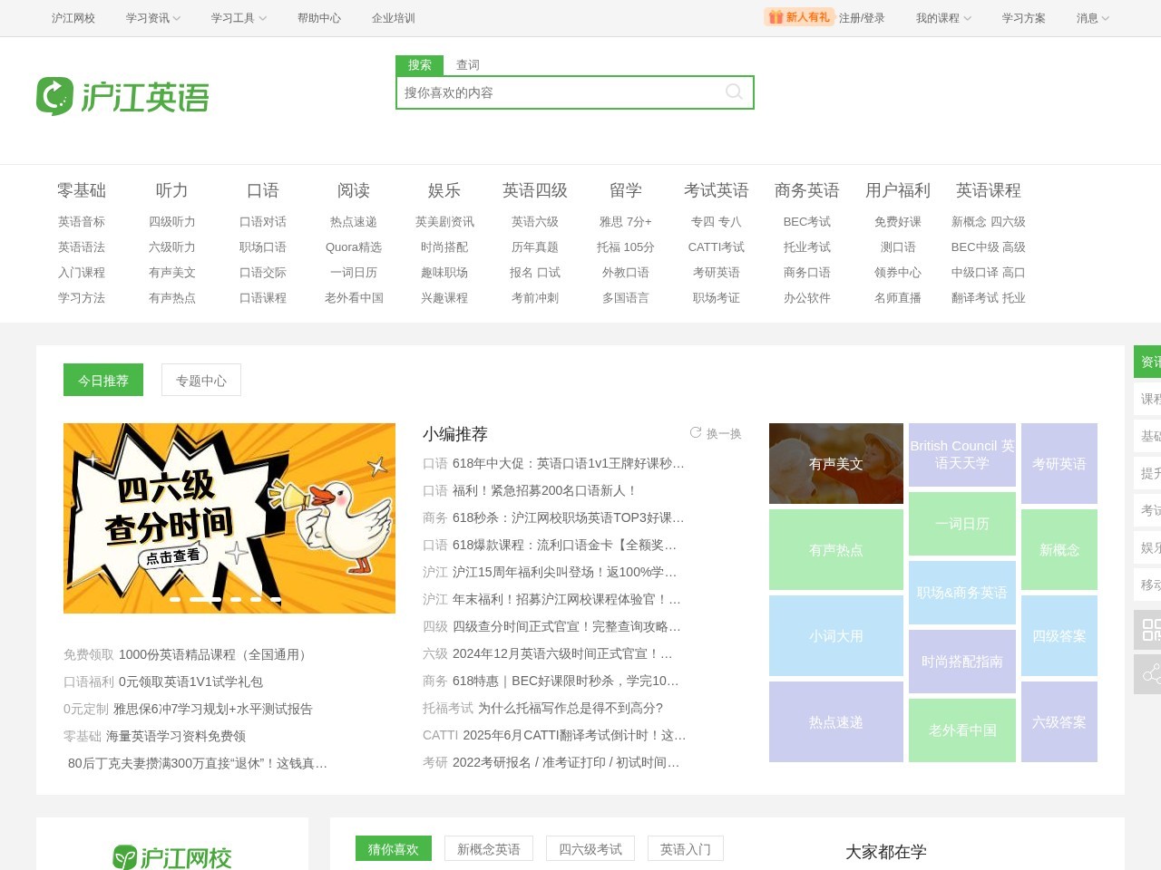The height and width of the screenshot is (870, 1161).
Task: Select the 专题中心 tab
Action: (x=200, y=380)
